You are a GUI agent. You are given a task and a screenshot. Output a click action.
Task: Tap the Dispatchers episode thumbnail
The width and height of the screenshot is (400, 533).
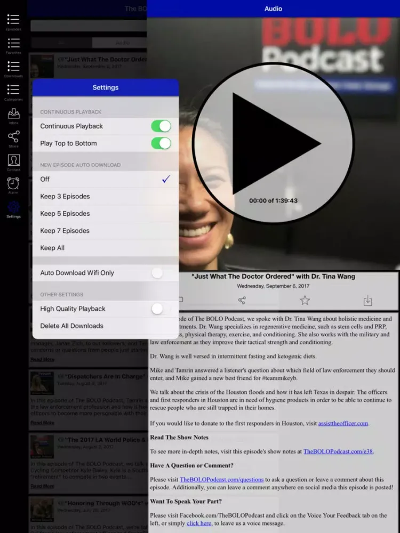click(x=42, y=383)
